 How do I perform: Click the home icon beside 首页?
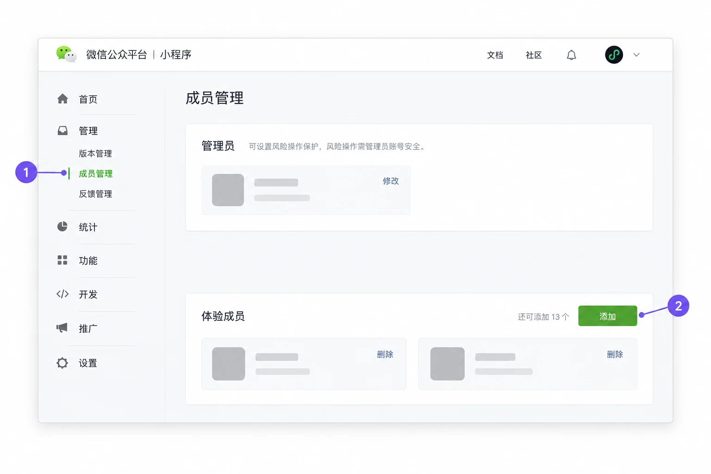[62, 99]
